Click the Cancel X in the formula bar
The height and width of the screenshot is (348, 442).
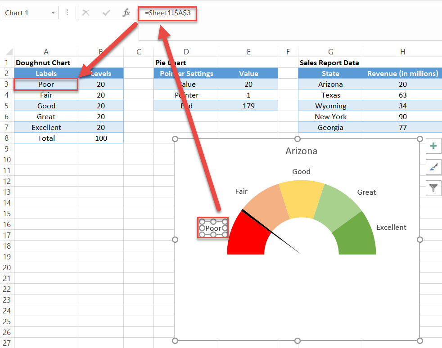pos(85,13)
